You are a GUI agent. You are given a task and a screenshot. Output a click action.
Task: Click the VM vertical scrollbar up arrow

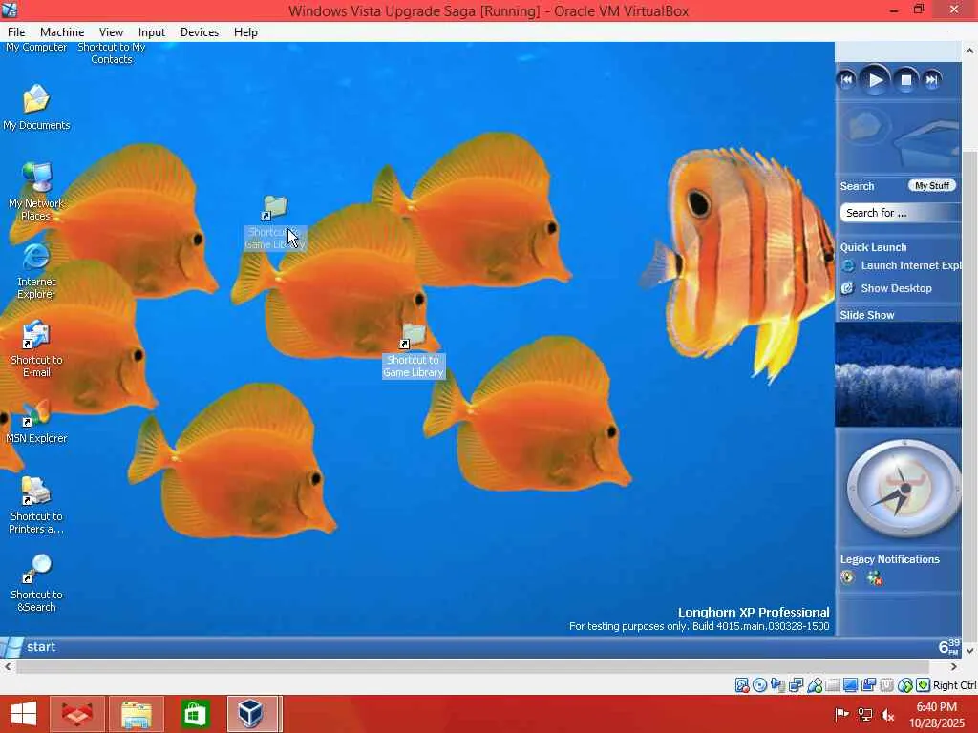(970, 51)
